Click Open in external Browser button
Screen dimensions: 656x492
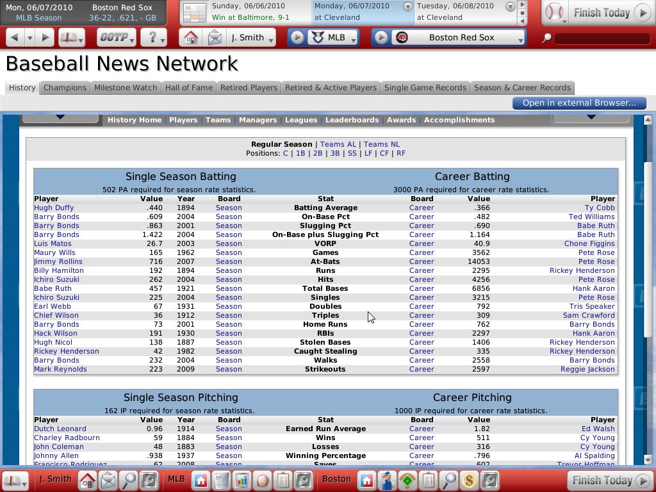pos(578,103)
